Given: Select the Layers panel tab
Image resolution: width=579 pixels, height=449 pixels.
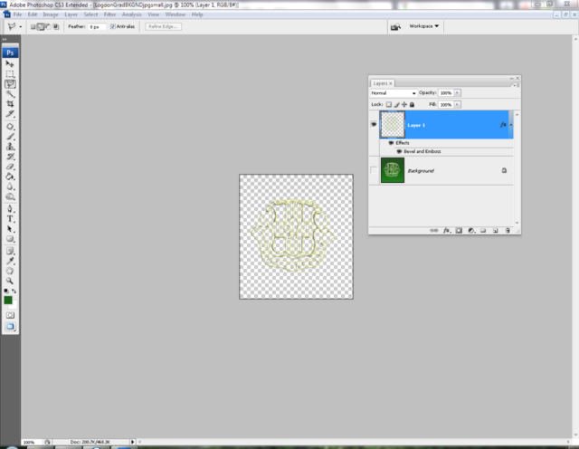Looking at the screenshot, I should (x=382, y=83).
